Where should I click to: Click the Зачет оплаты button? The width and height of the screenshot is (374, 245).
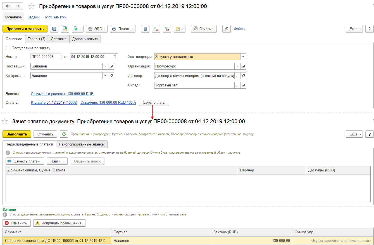154,102
